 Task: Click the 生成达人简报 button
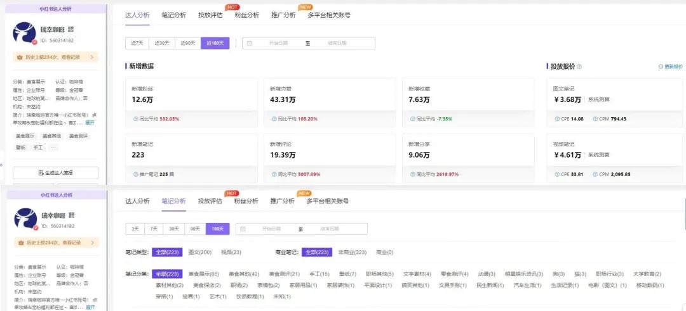[55, 173]
